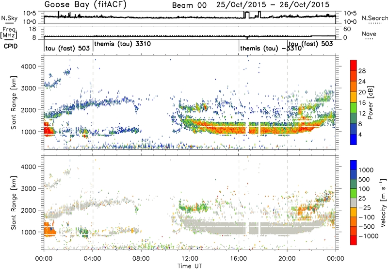
Task: Select the '100' label on Velocity colorbar
Action: coord(364,189)
